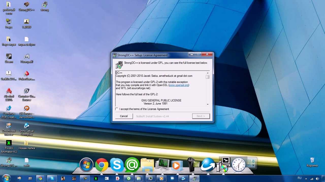Open the camcorder icon in the dock
Image resolution: width=325 pixels, height=182 pixels.
[x=193, y=165]
